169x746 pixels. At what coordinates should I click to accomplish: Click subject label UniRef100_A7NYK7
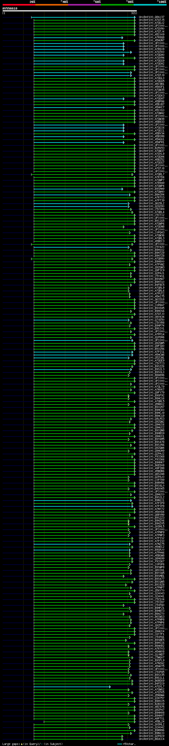click(x=152, y=390)
